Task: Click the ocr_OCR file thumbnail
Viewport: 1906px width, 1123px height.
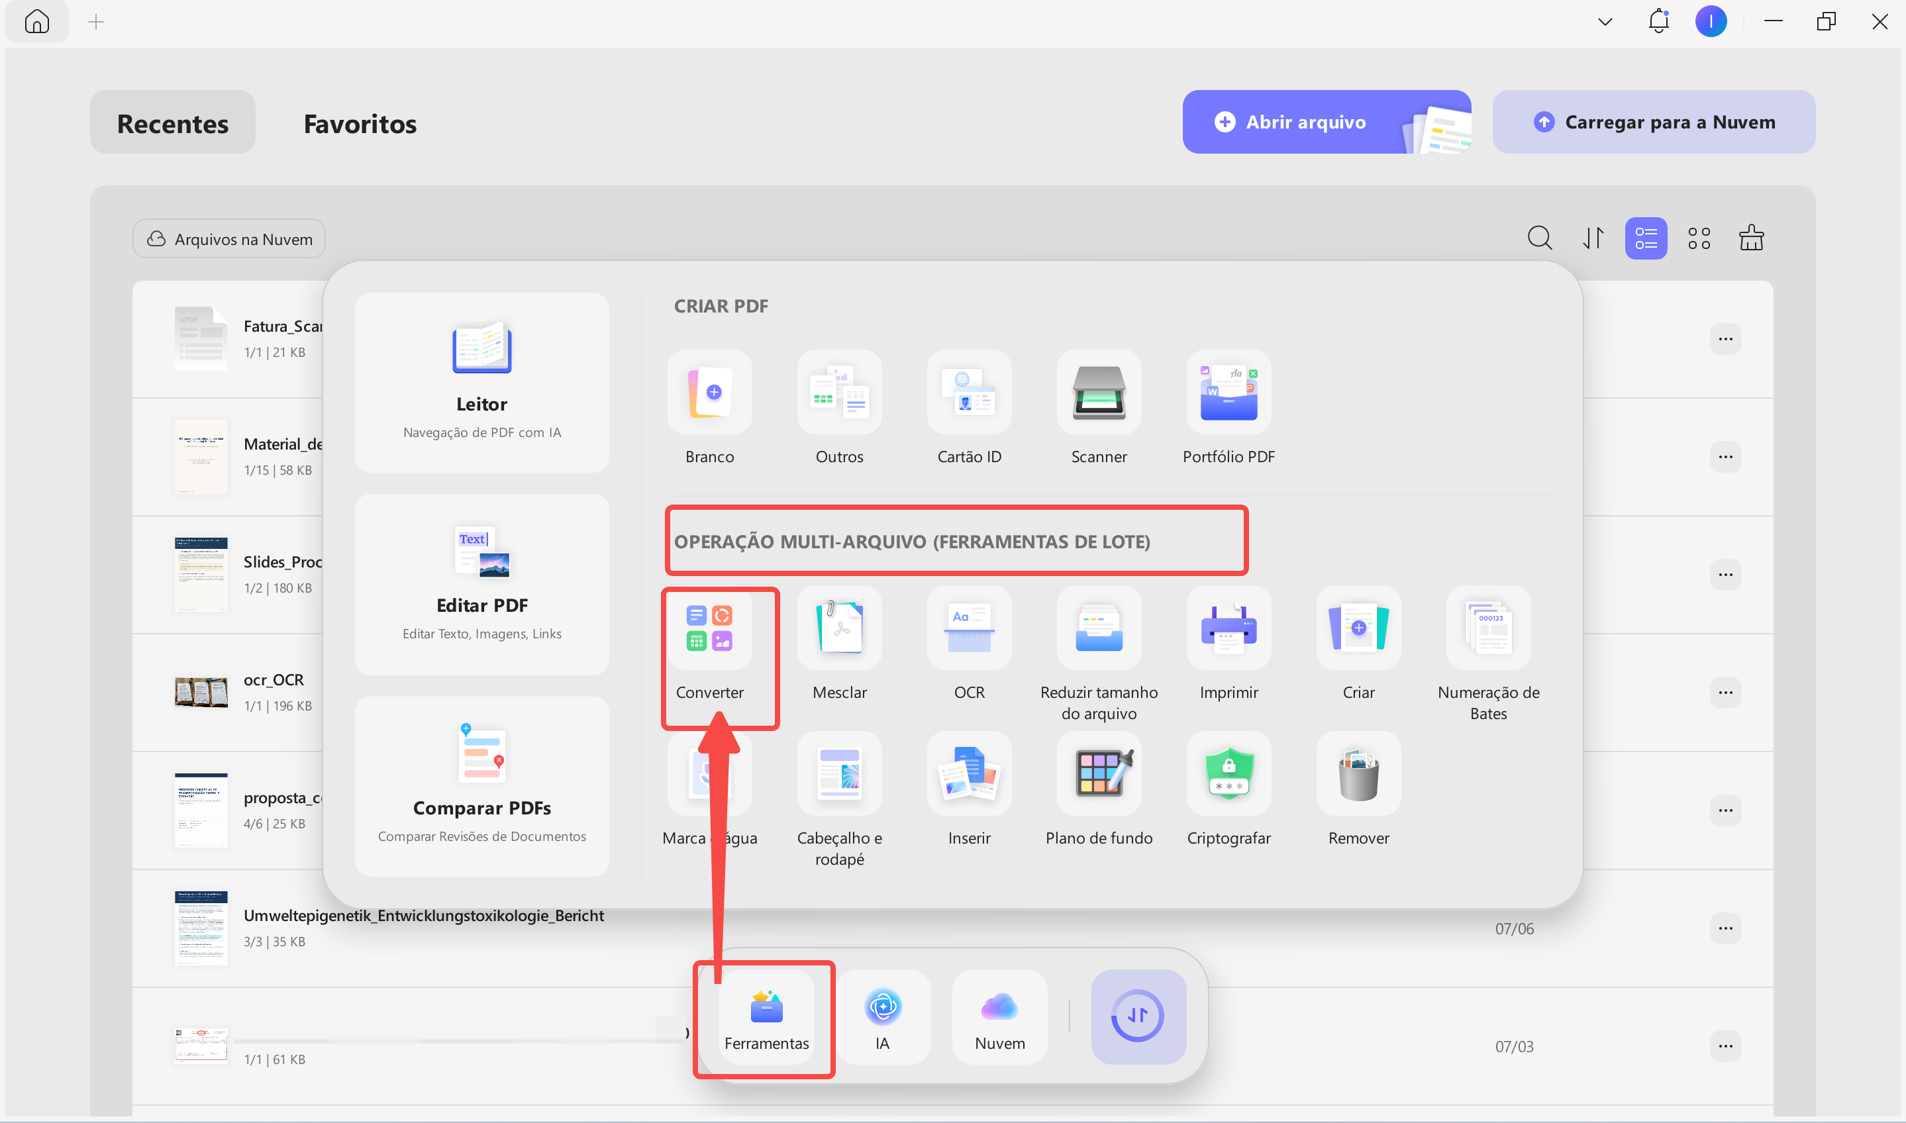Action: (201, 693)
